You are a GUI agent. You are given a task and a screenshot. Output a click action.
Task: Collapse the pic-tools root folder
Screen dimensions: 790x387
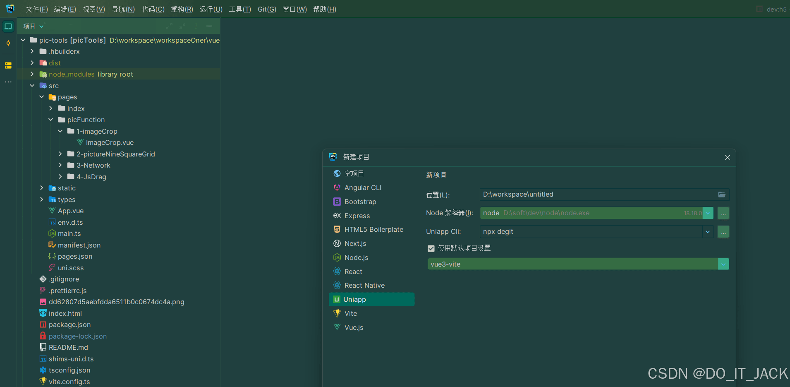(23, 40)
